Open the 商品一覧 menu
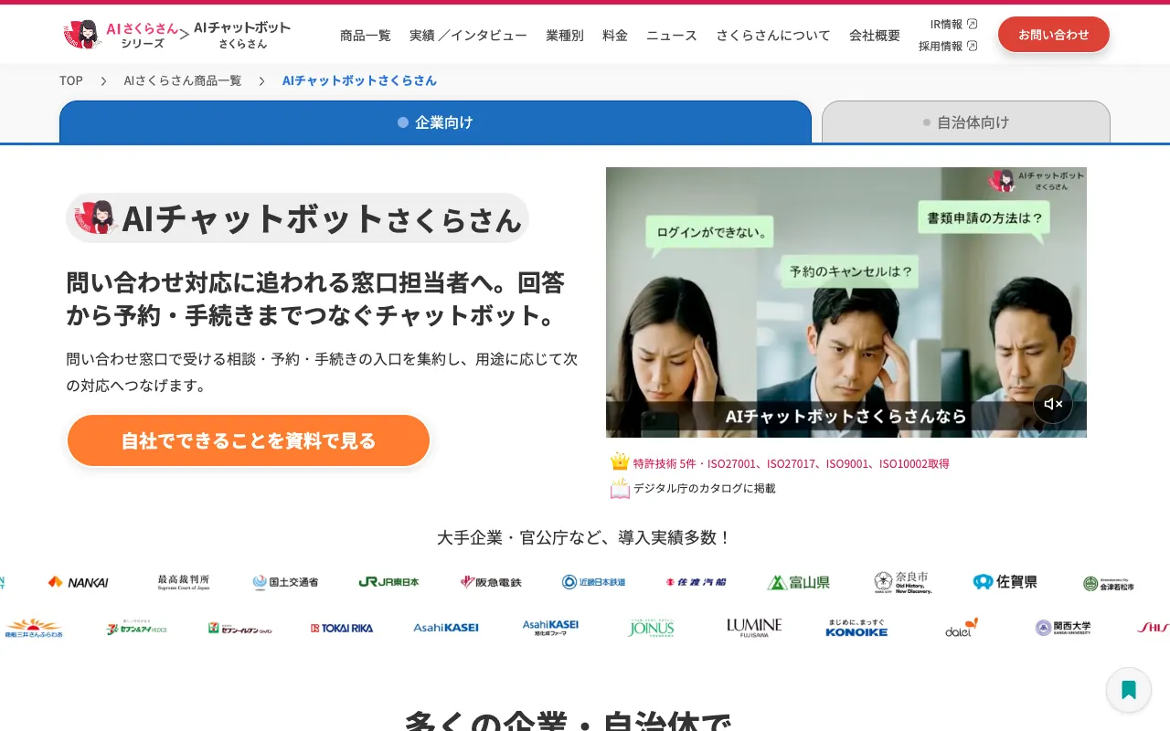The height and width of the screenshot is (731, 1170). pos(366,35)
